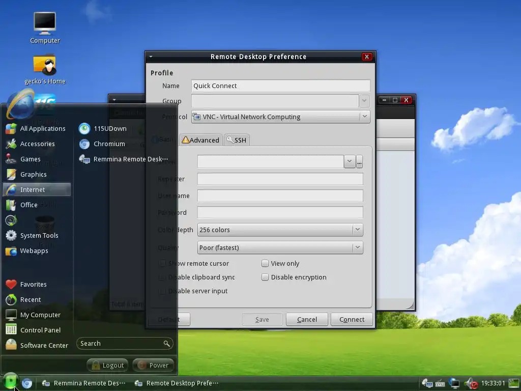Switch to the SSH tab
This screenshot has width=521, height=391.
tap(237, 140)
